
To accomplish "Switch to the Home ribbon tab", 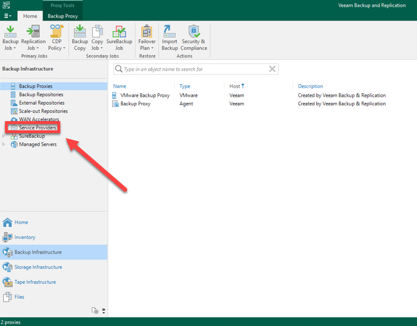I will click(x=30, y=16).
